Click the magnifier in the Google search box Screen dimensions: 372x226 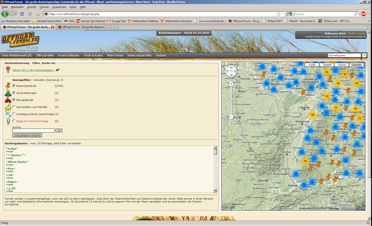click(356, 14)
